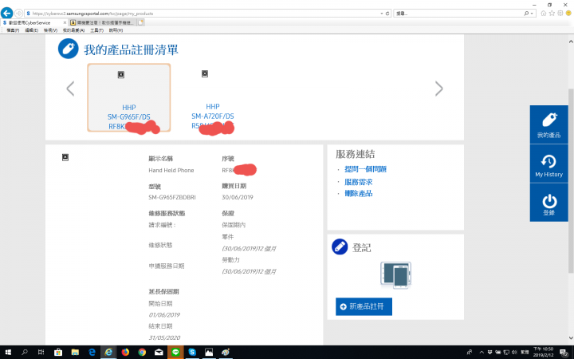Open File Explorer from the taskbar
The image size is (574, 359).
click(75, 353)
